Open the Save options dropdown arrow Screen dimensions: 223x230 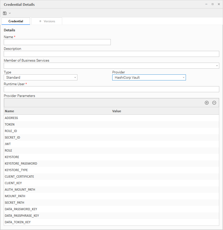pyautogui.click(x=10, y=13)
